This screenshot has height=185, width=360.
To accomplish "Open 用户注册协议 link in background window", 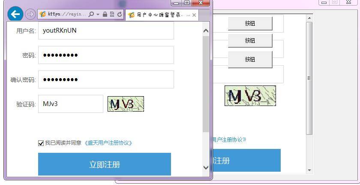I will click(x=229, y=140).
